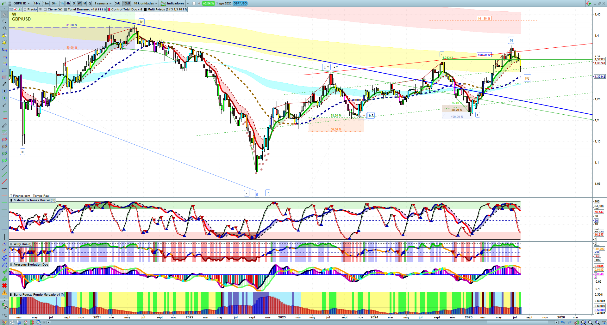Screen dimensions: 607x325
Task: Click the 161,80 % Fibonacci label
Action: [484, 19]
